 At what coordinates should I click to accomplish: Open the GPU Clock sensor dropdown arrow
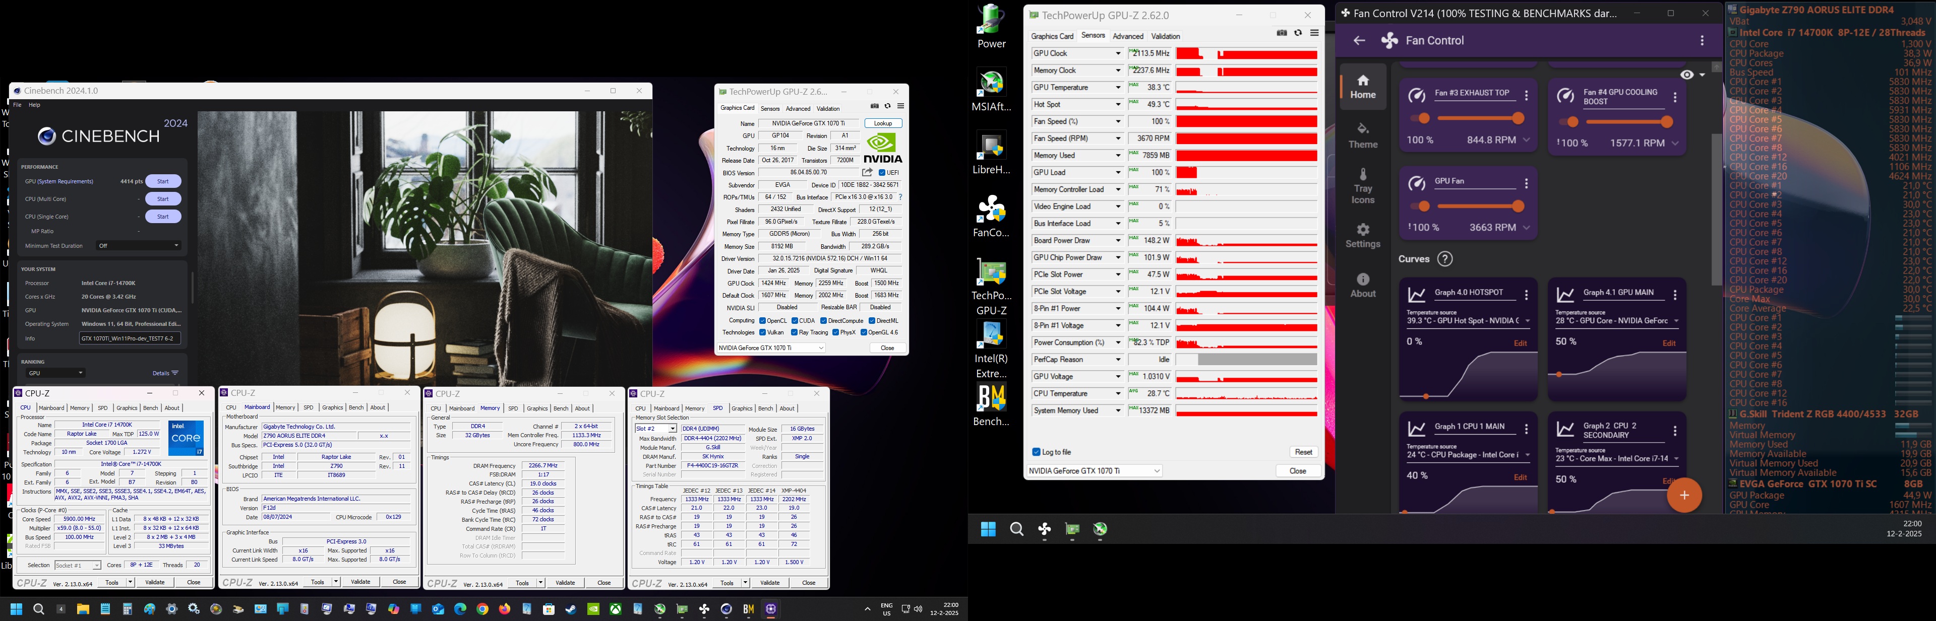1118,53
